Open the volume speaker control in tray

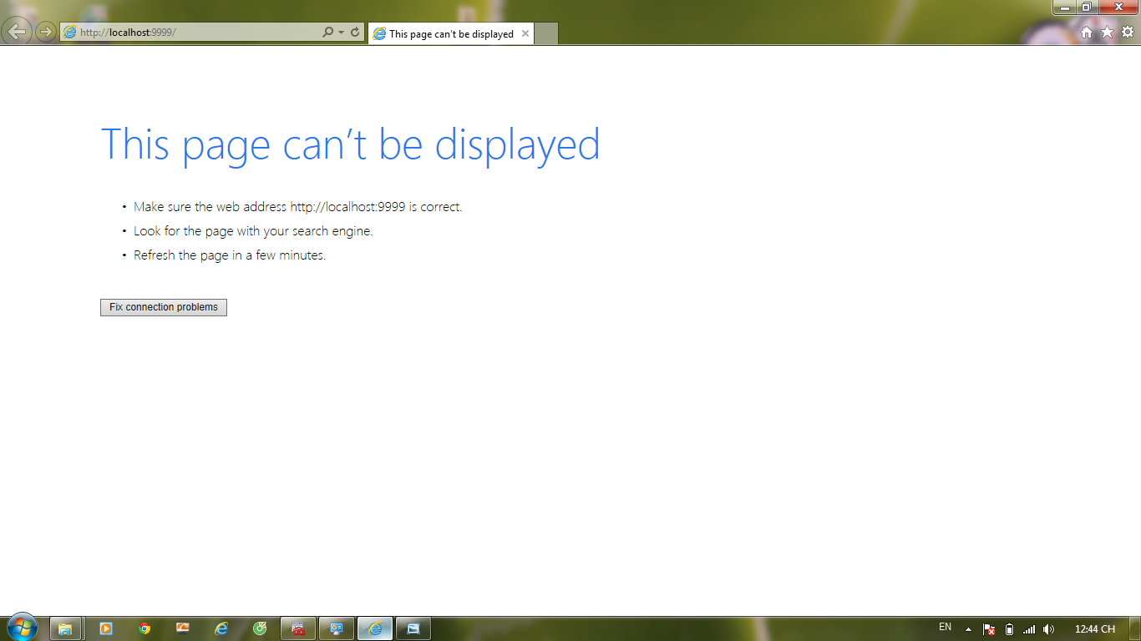[1048, 629]
